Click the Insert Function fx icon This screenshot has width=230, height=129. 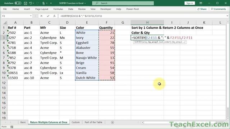[x=54, y=16]
